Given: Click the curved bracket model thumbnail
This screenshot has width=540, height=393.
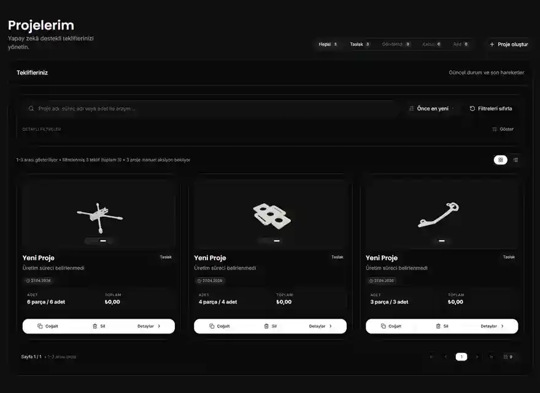Looking at the screenshot, I should click(439, 215).
